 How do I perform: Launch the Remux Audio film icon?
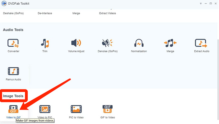13,71
